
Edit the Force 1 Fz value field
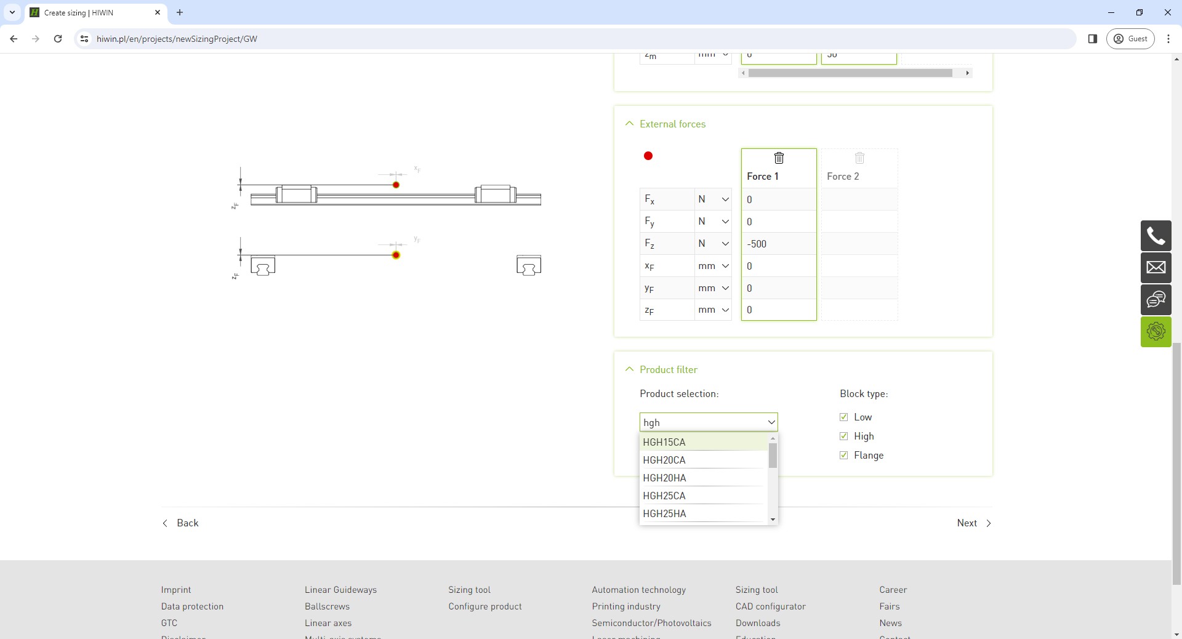click(779, 244)
